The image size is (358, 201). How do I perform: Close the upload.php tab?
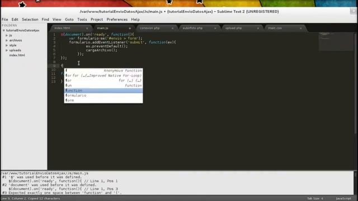(258, 28)
